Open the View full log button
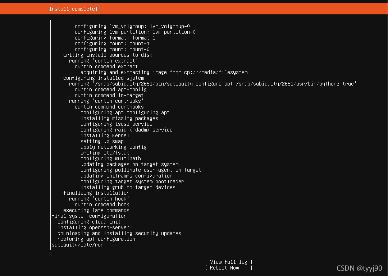The image size is (388, 276). click(x=229, y=262)
